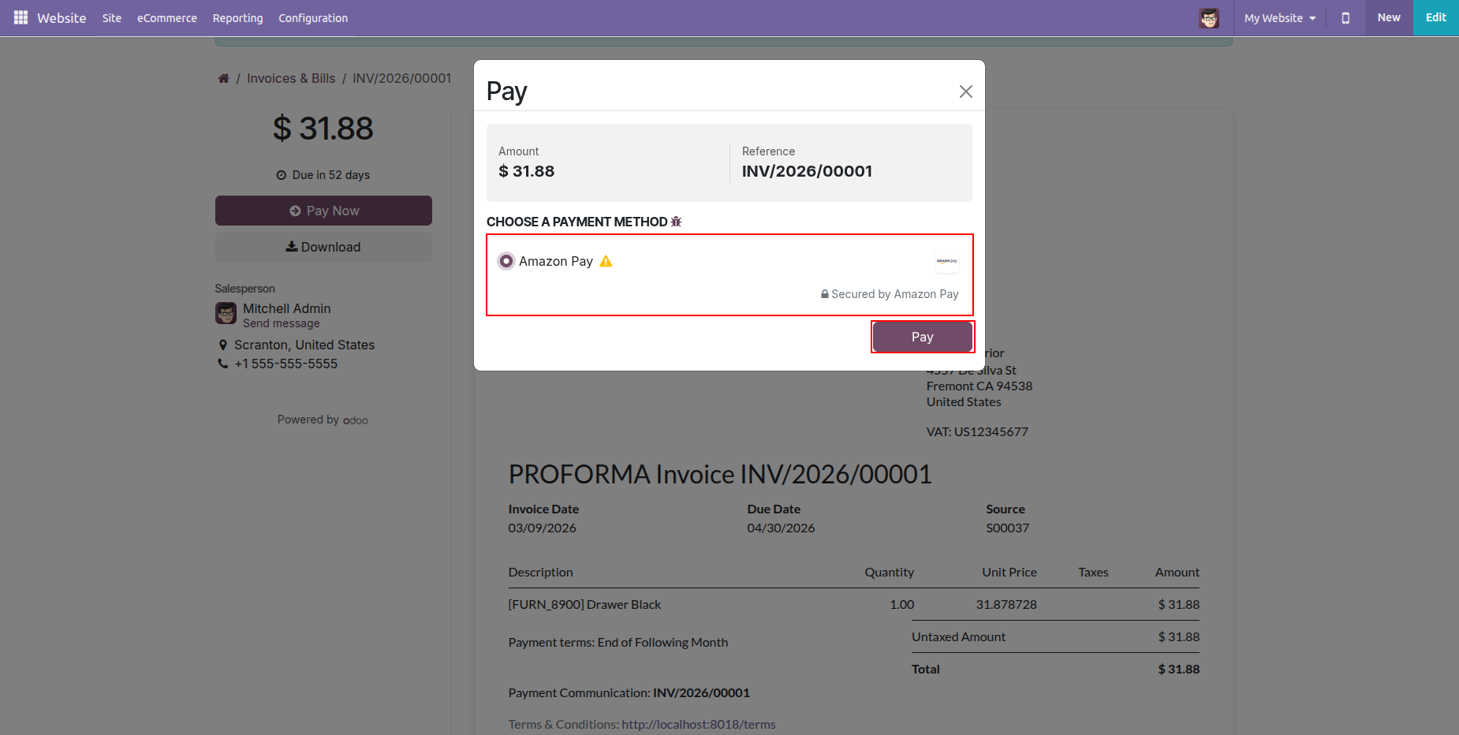
Task: Select the Amazon Pay radio button
Action: [506, 261]
